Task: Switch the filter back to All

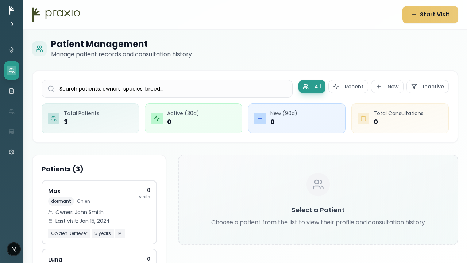Action: point(312,87)
